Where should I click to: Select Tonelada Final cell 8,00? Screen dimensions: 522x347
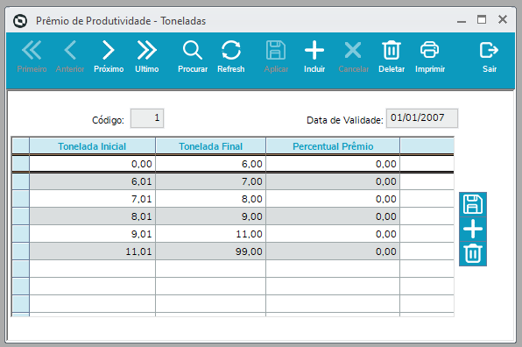tap(211, 199)
